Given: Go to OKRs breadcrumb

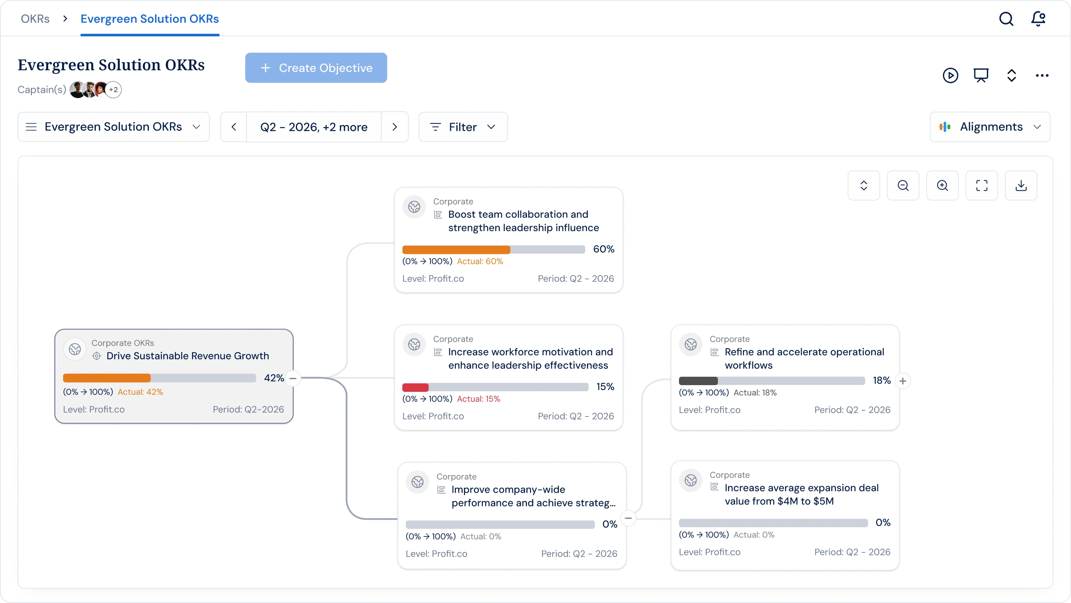Looking at the screenshot, I should pos(35,19).
